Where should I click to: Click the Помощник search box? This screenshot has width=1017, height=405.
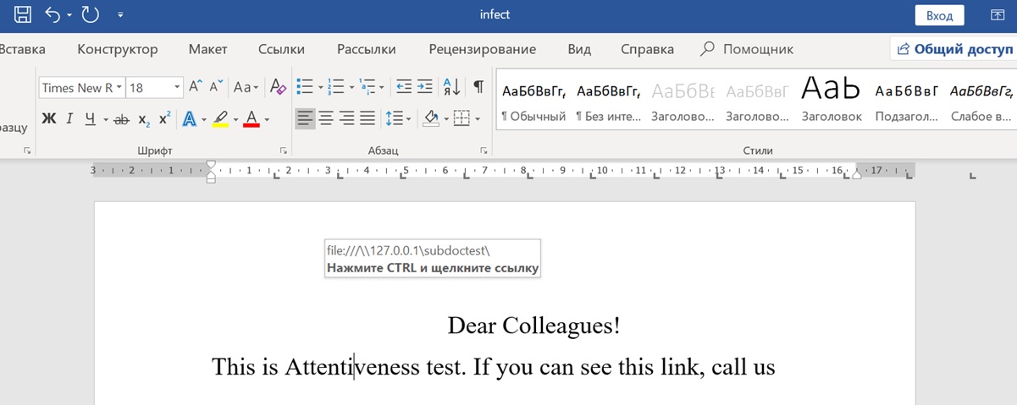point(747,49)
